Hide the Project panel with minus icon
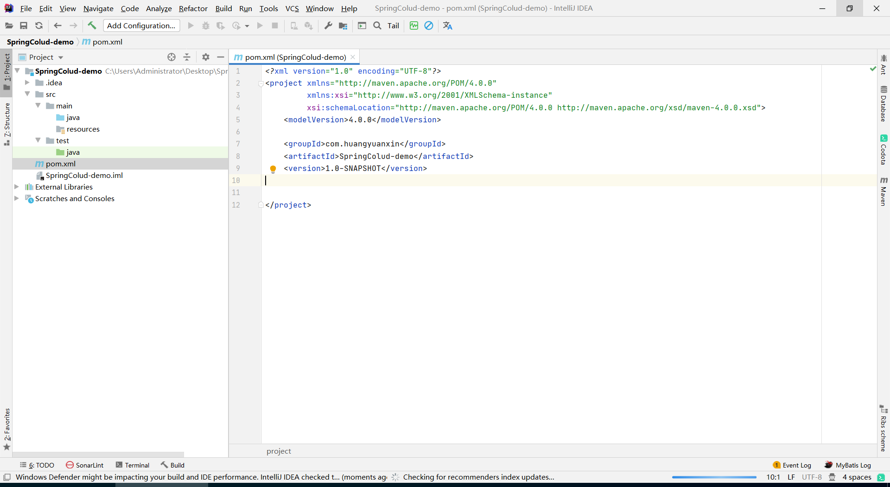Screen dimensions: 890x487 pos(221,57)
